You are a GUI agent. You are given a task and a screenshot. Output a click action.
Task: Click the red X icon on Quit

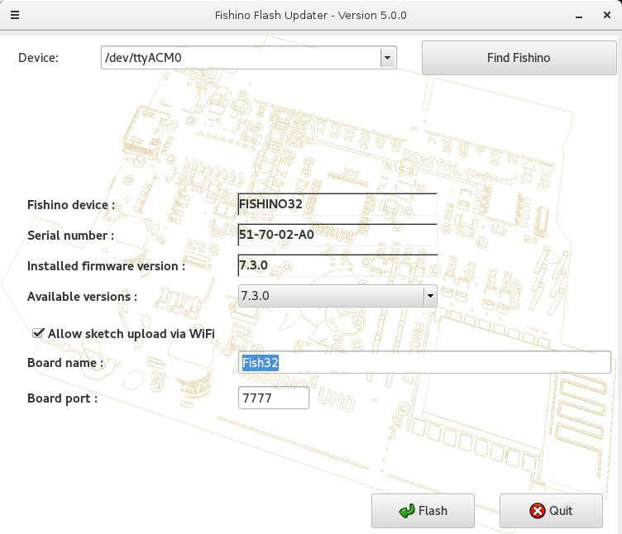coord(538,511)
